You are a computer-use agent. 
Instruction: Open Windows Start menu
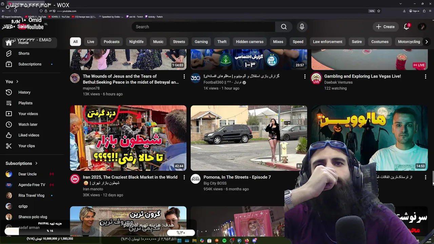click(179, 241)
